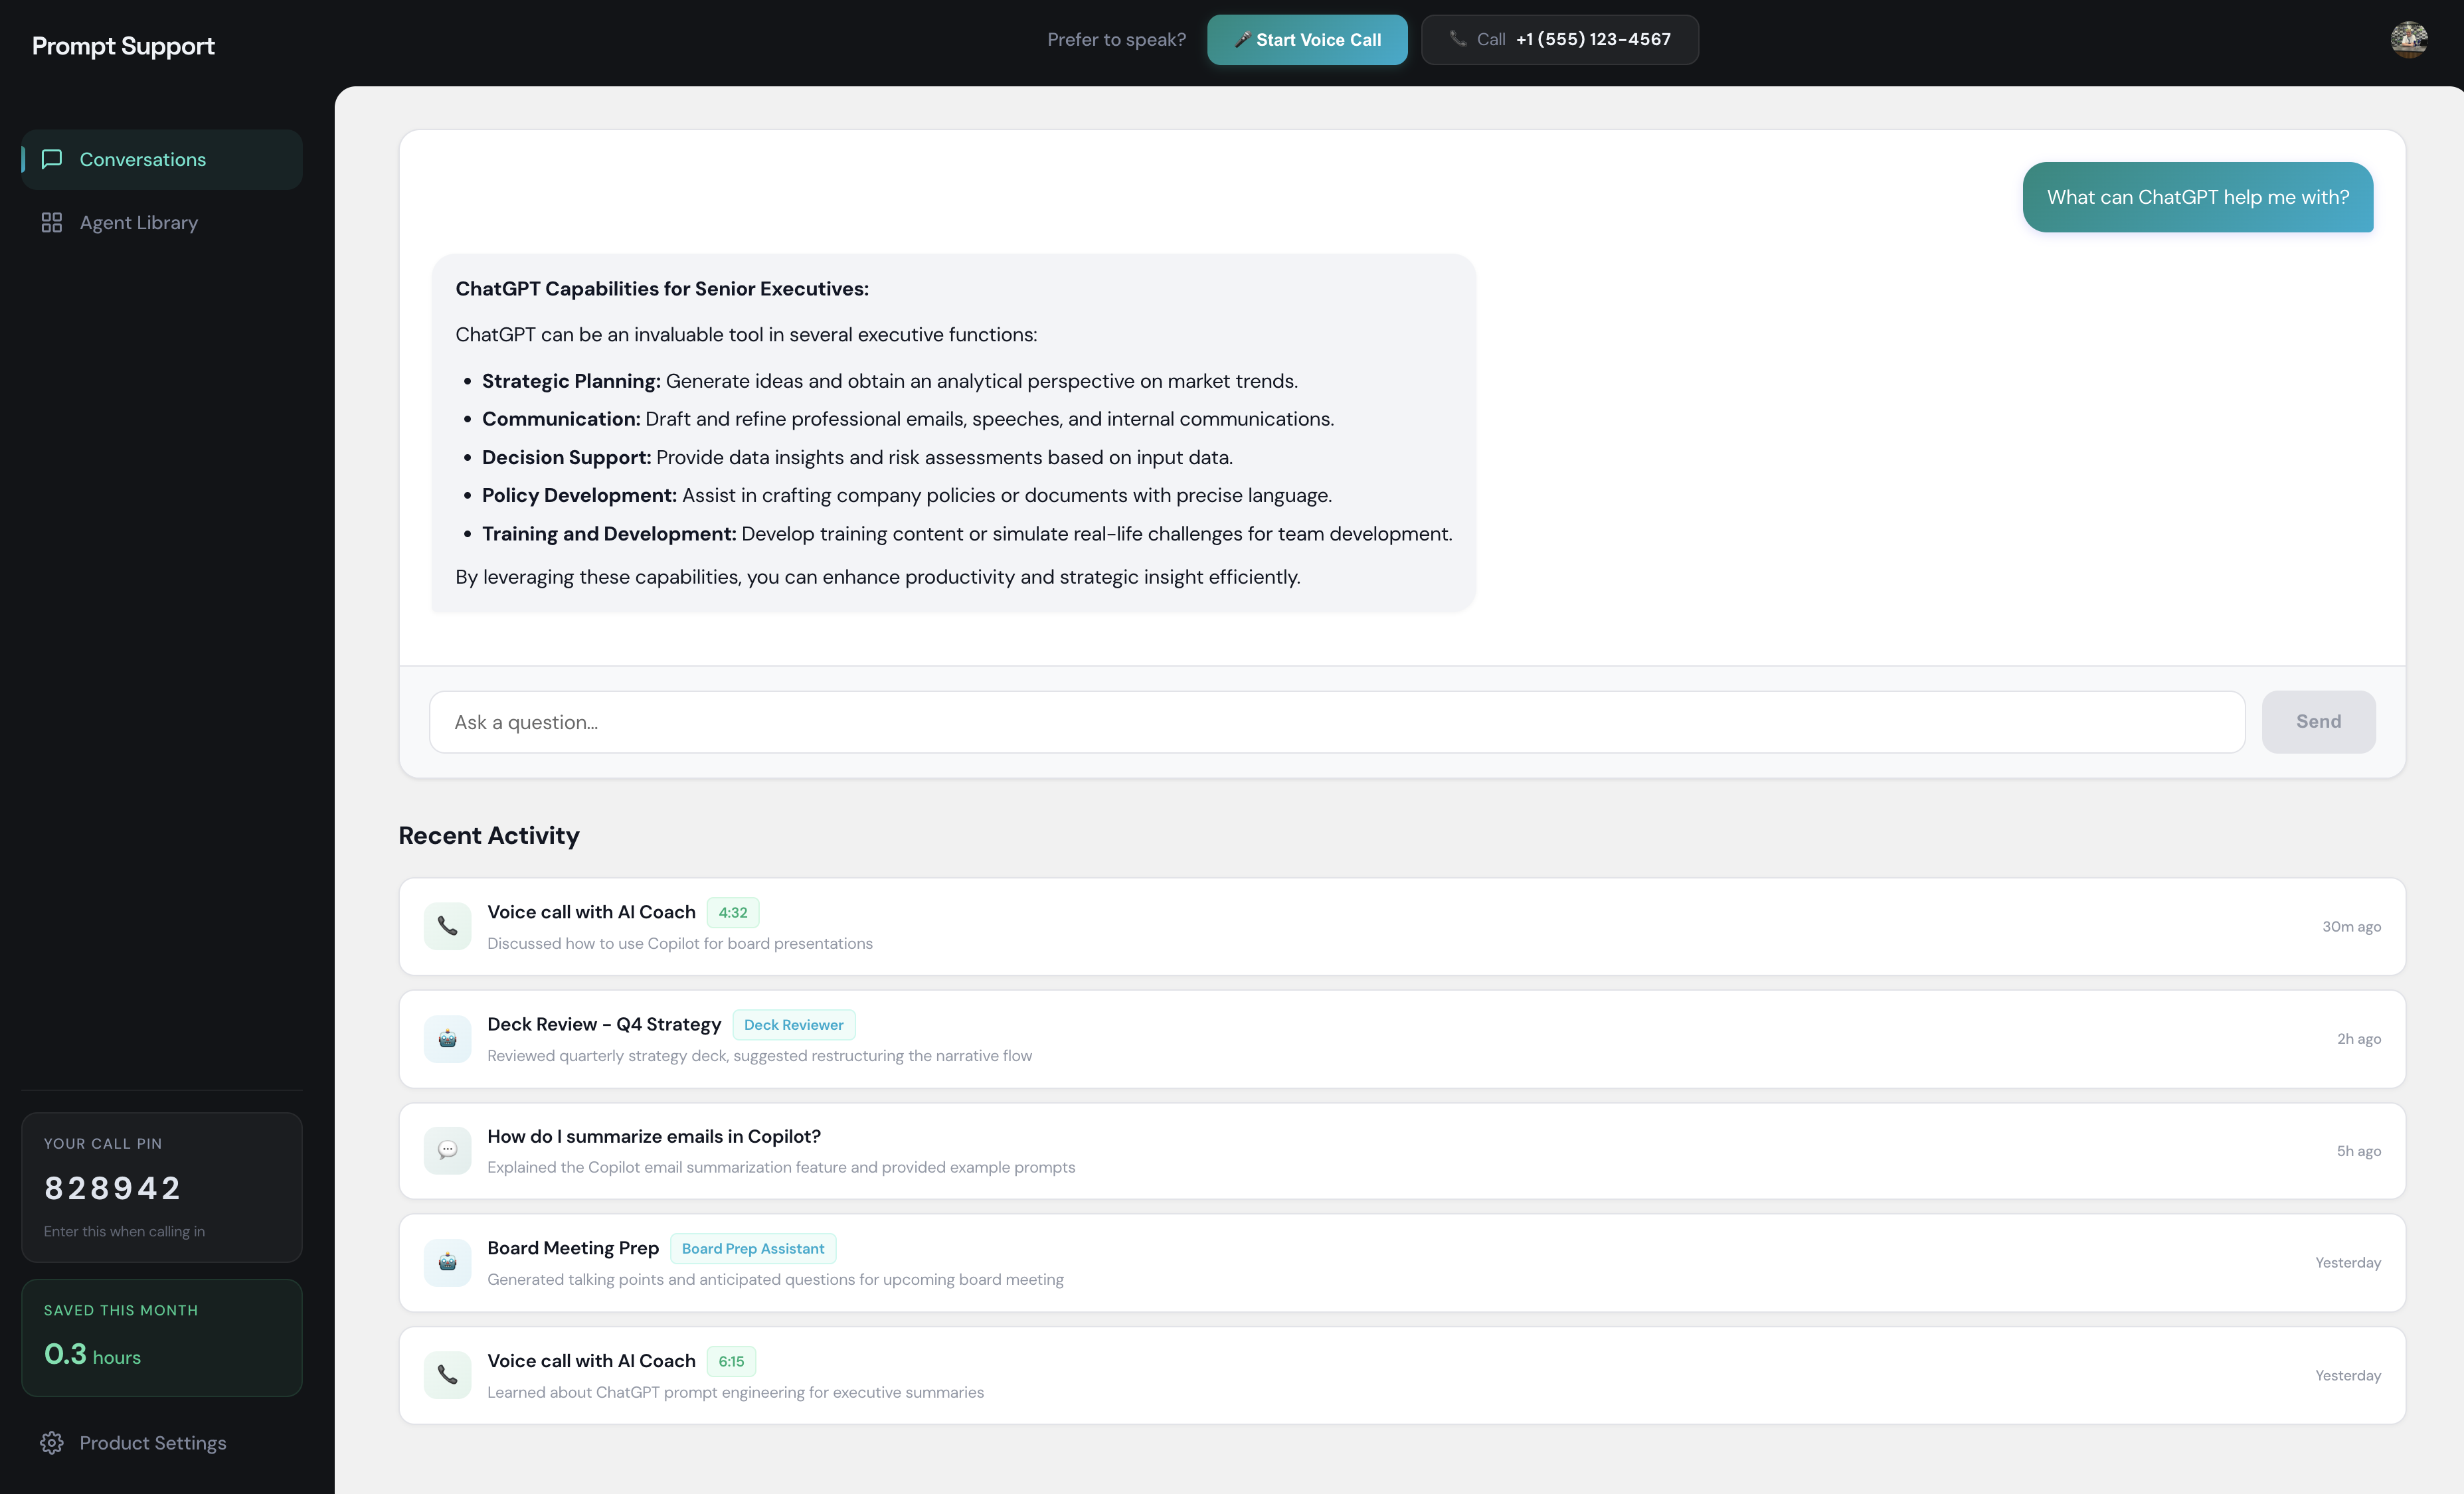Select the Deck Reviewer badge
Screen dimensions: 2464x1494
(793, 1024)
